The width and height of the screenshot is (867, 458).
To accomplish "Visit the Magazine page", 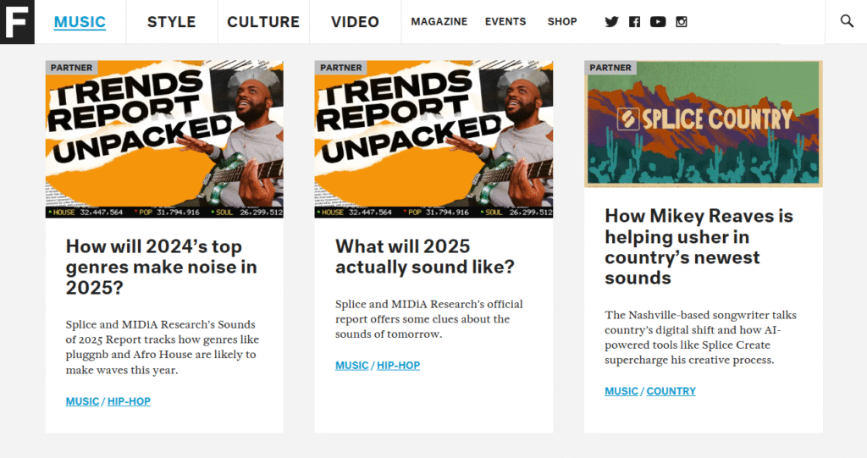I will [x=439, y=21].
